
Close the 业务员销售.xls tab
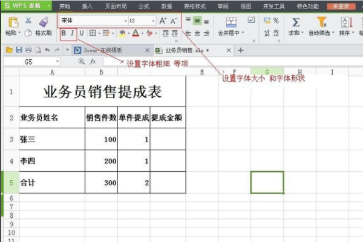(229, 50)
